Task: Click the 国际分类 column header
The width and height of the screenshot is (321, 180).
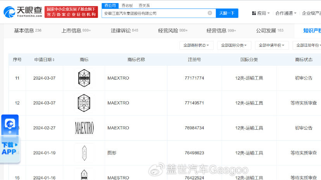Action: 249,59
